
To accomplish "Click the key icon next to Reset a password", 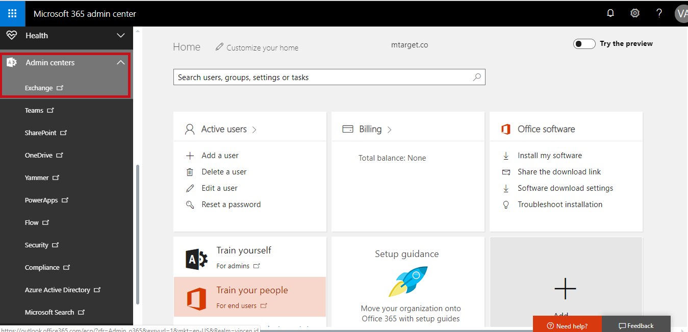I will pyautogui.click(x=190, y=205).
